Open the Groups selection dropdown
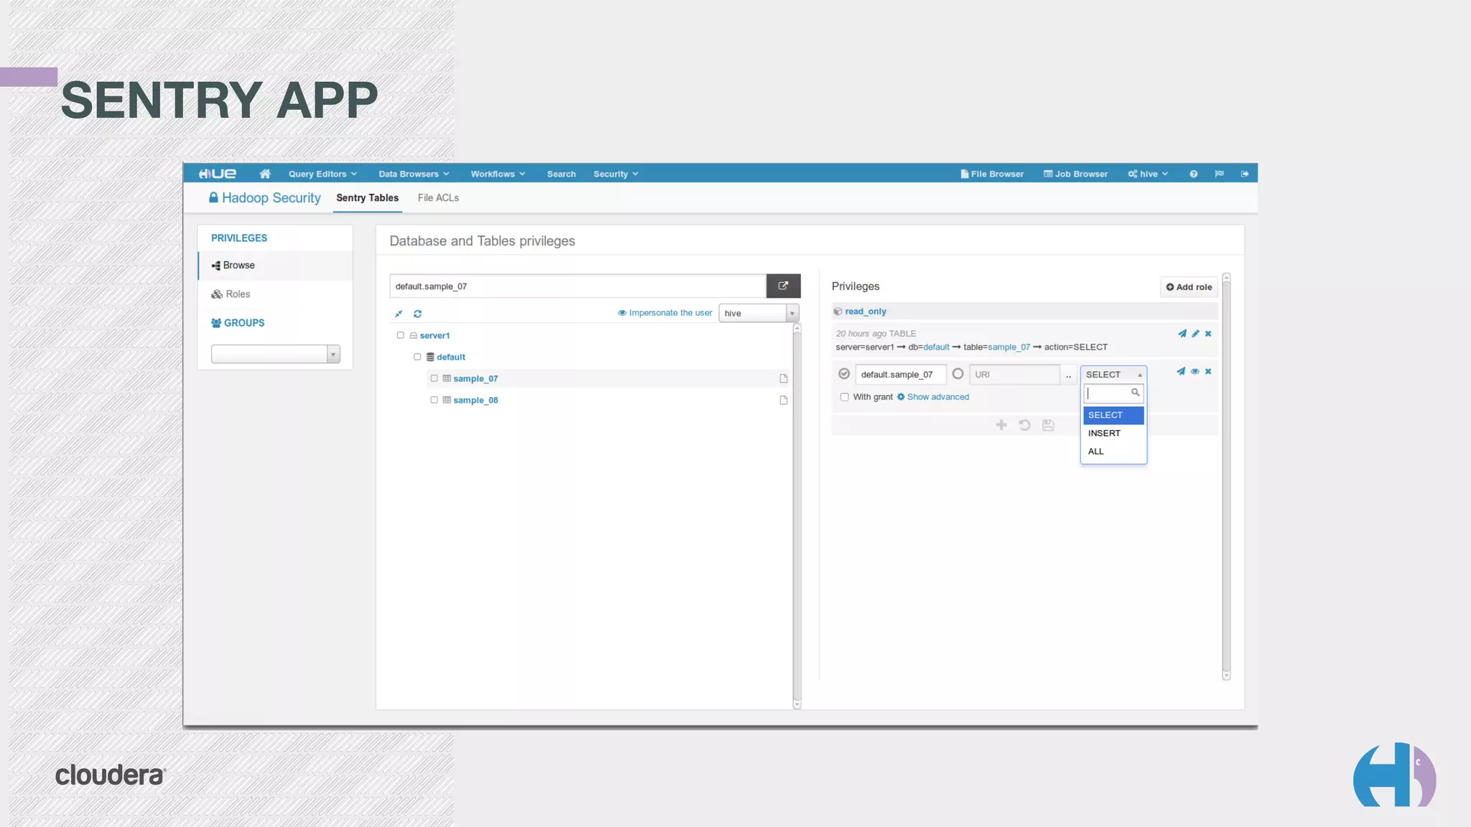Screen dimensions: 1471x827 click(x=275, y=354)
